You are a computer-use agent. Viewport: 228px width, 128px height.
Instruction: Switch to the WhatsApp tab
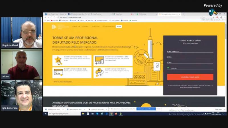click(x=147, y=14)
